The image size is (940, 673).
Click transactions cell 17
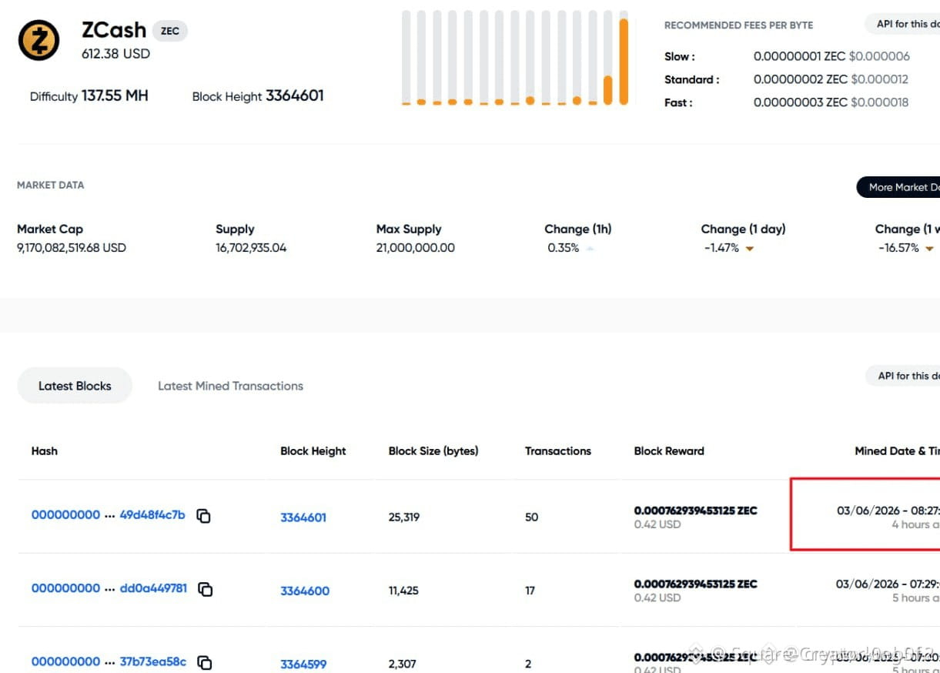click(530, 591)
